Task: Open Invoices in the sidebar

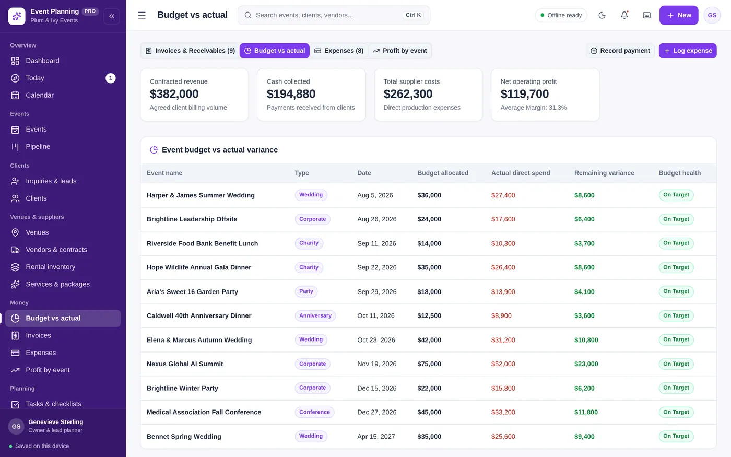Action: [x=63, y=335]
